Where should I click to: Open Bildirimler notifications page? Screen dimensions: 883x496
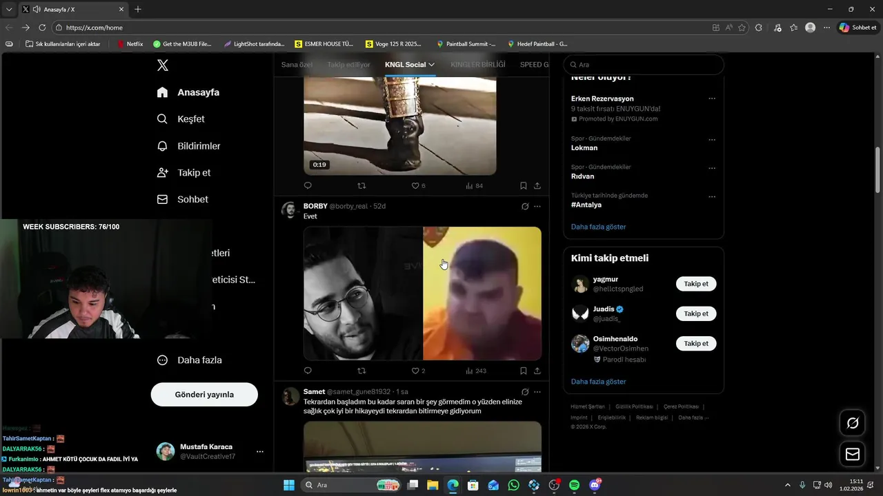(189, 146)
